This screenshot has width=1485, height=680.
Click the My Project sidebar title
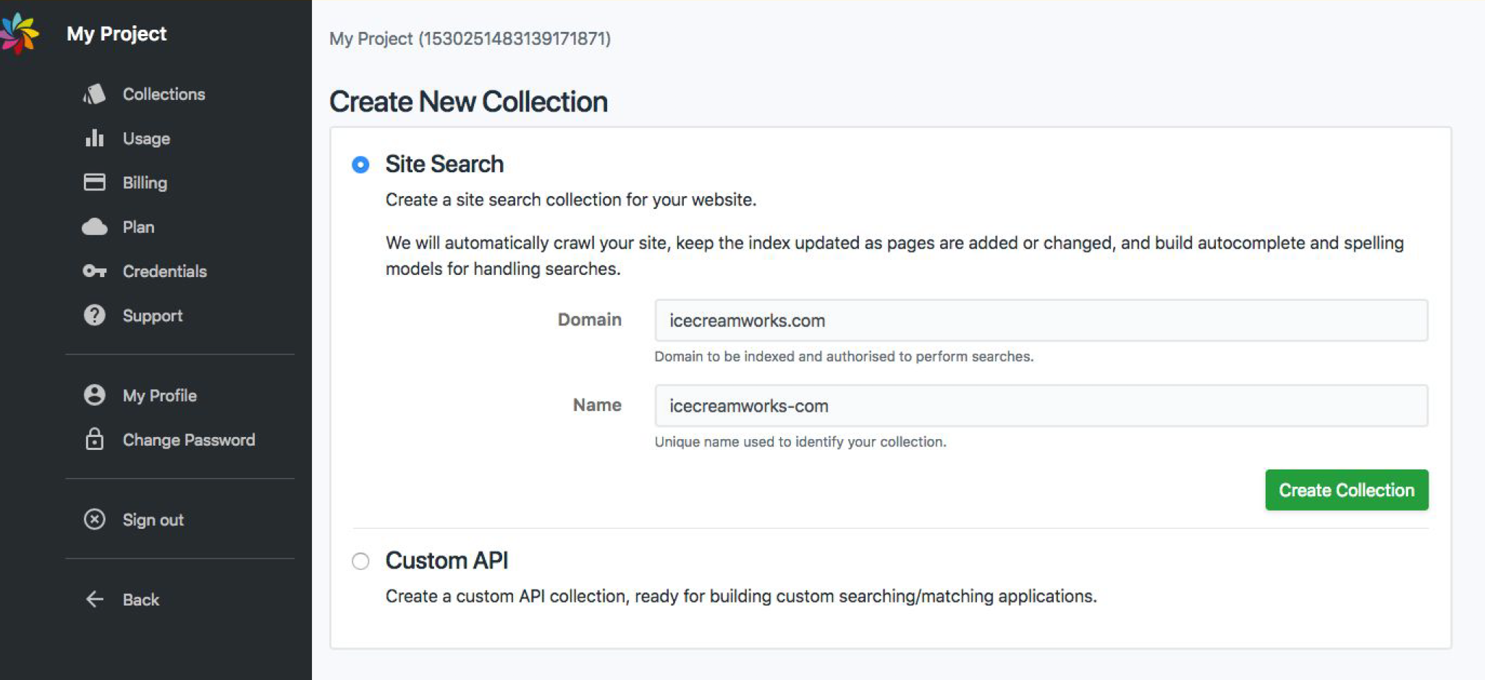coord(117,33)
